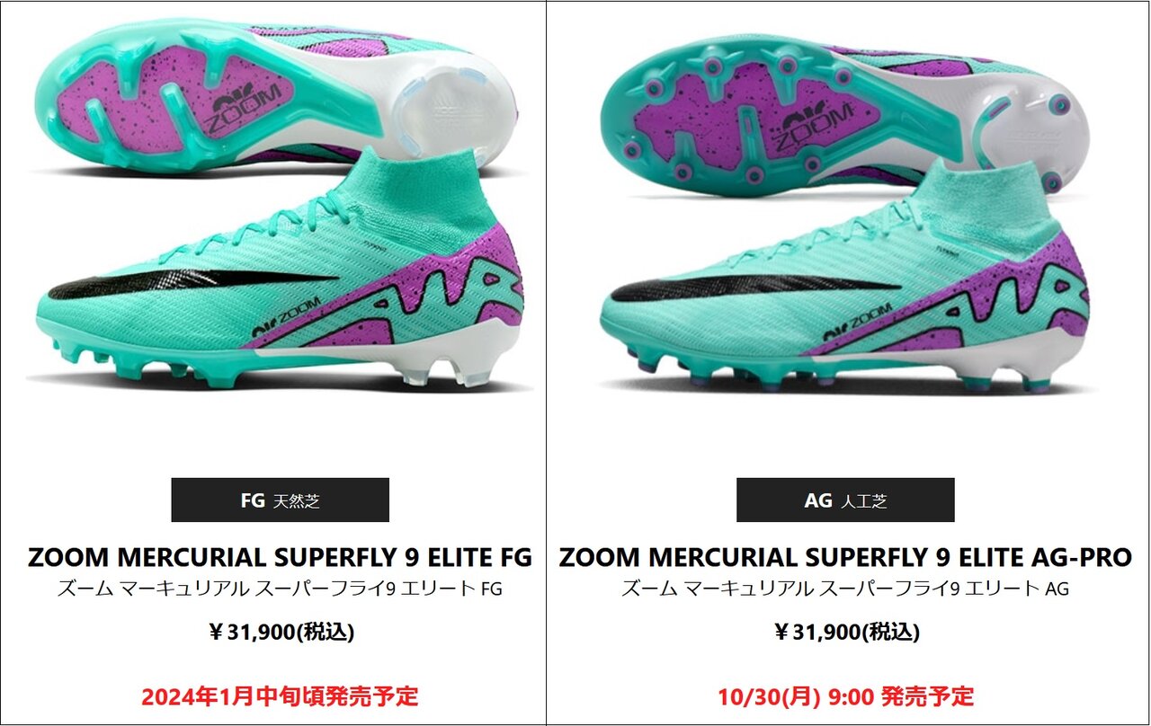
Task: Click the Japanese FG product name text
Action: click(x=280, y=589)
